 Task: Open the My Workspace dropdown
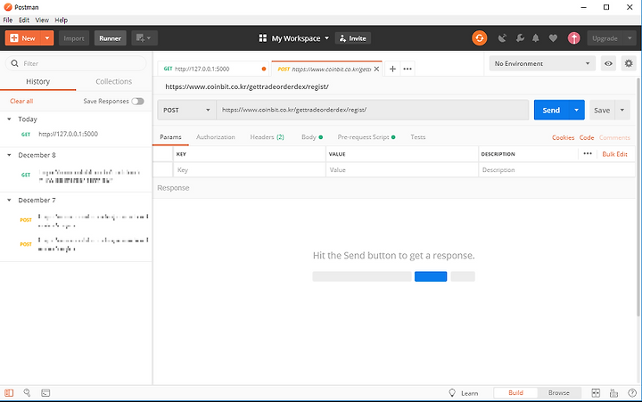300,38
